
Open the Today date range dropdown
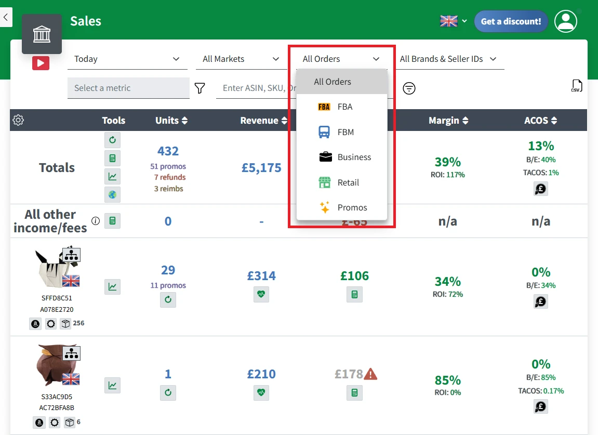(127, 59)
